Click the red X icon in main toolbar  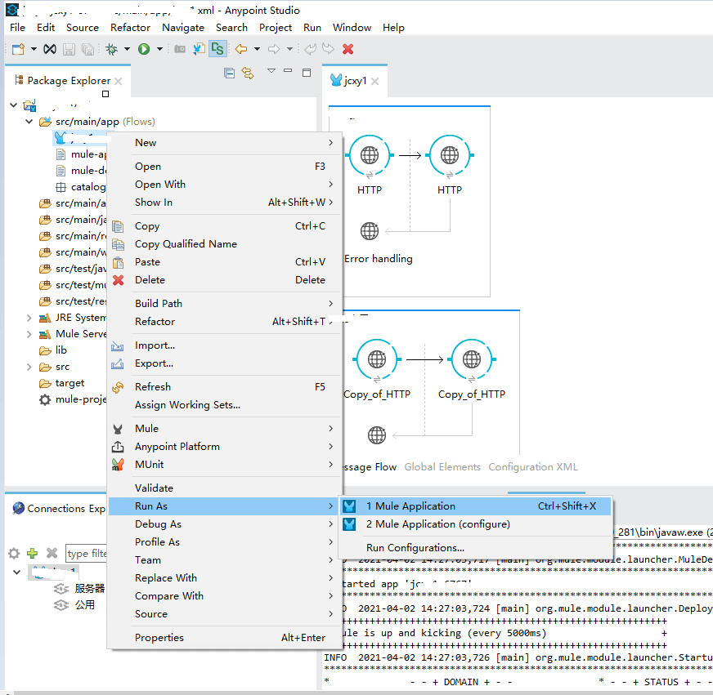[348, 49]
